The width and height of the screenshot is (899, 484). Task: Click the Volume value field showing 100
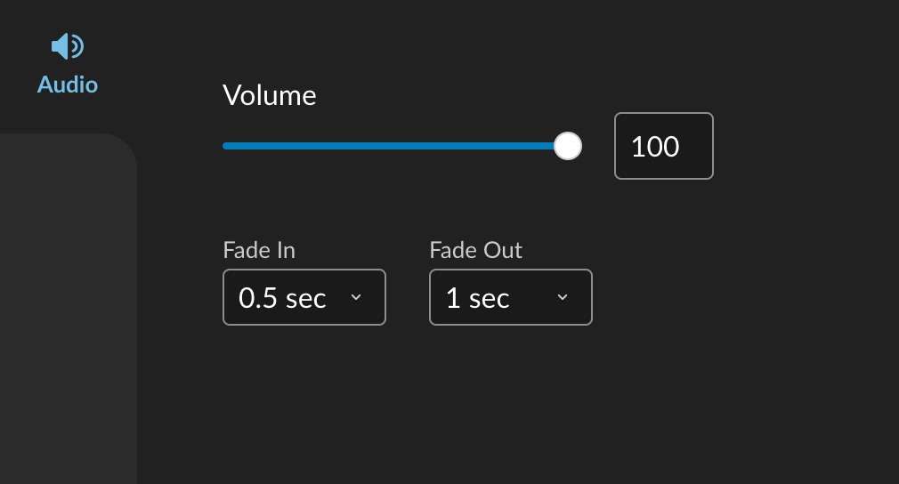pyautogui.click(x=664, y=146)
